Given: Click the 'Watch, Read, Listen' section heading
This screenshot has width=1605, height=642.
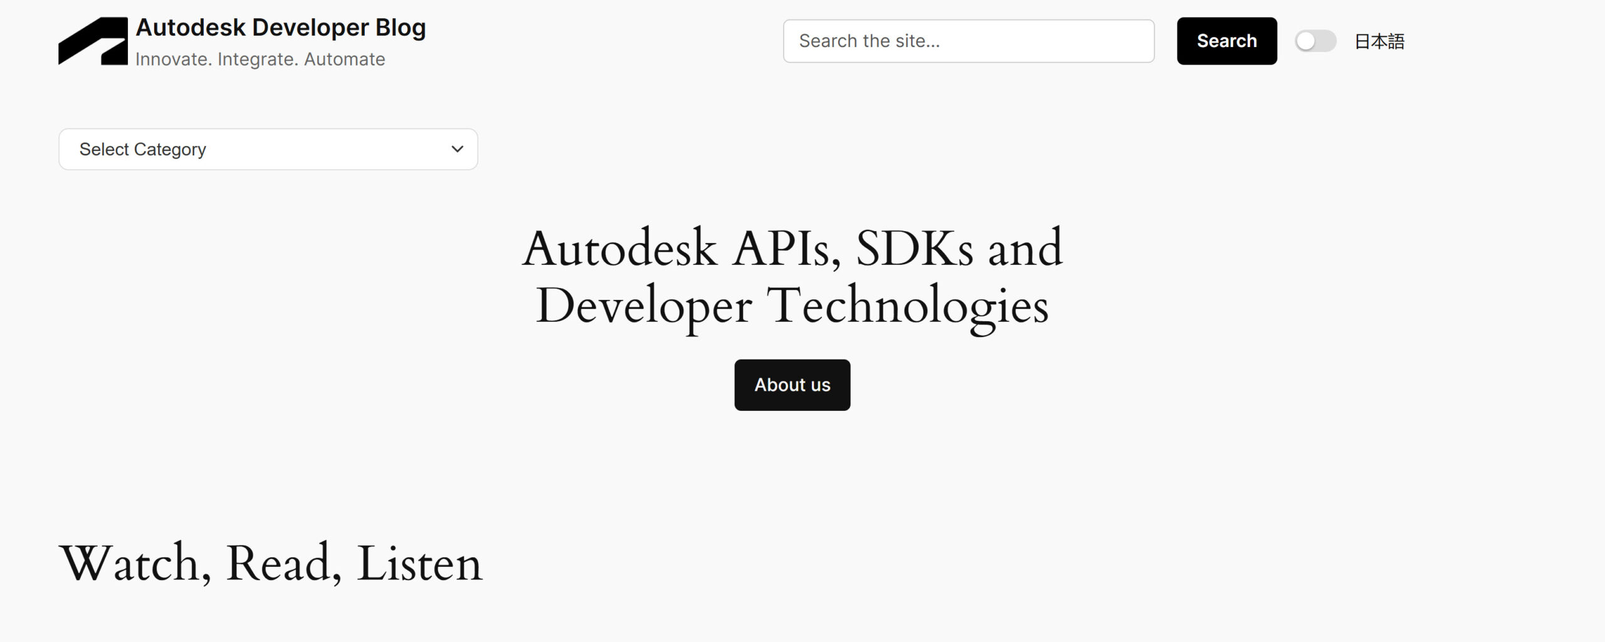Looking at the screenshot, I should [x=270, y=564].
